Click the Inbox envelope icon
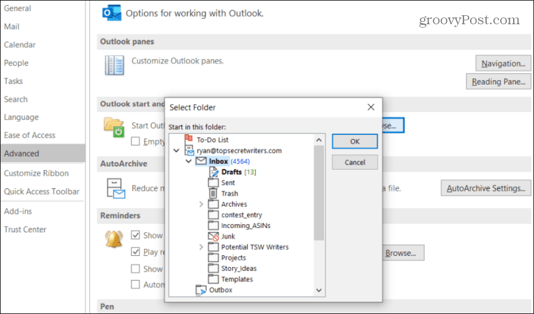The width and height of the screenshot is (534, 314). (201, 161)
